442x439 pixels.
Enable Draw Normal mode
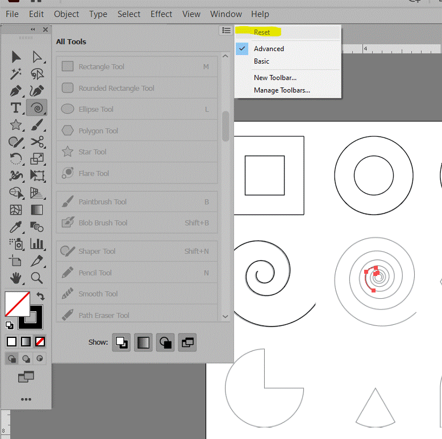click(x=11, y=359)
